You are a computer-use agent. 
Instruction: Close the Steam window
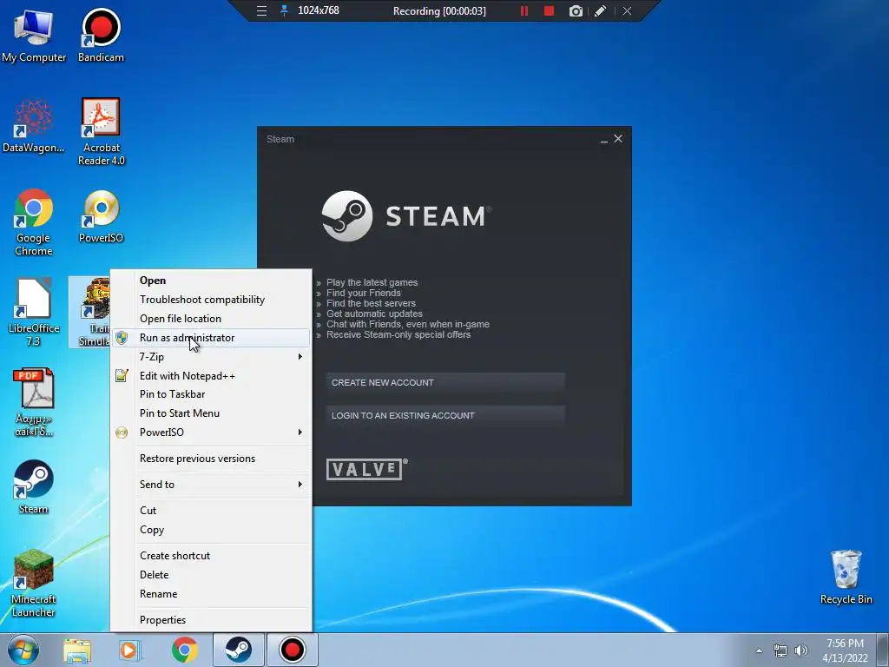pos(618,139)
